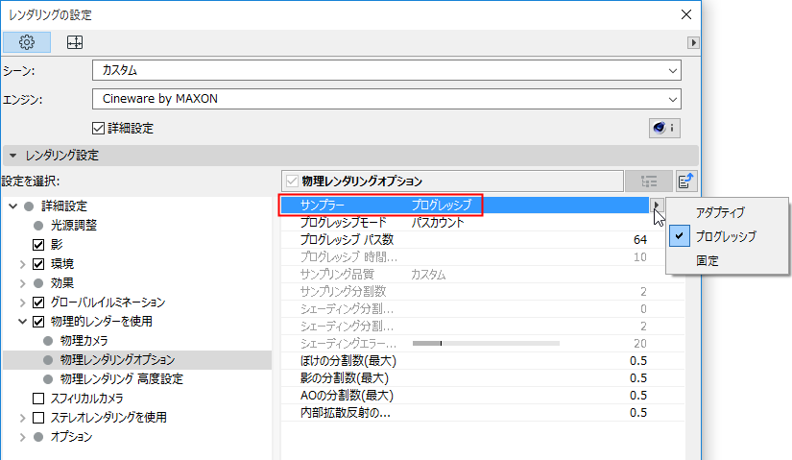Viewport: 792px width, 460px height.
Task: Enable the スフィリカルカメラ checkbox
Action: (38, 399)
